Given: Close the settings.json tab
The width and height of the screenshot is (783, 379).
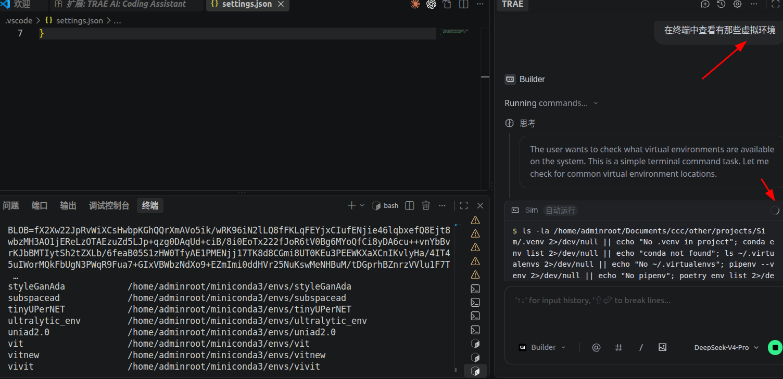Looking at the screenshot, I should 281,4.
